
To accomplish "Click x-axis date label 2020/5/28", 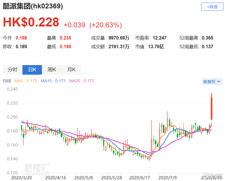I will click(x=111, y=178).
